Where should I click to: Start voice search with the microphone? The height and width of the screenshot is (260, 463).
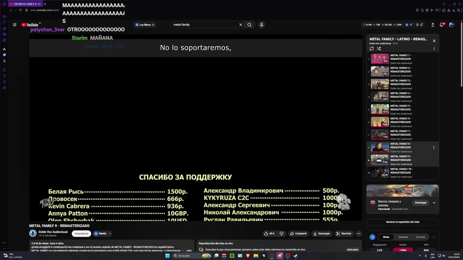(x=262, y=25)
